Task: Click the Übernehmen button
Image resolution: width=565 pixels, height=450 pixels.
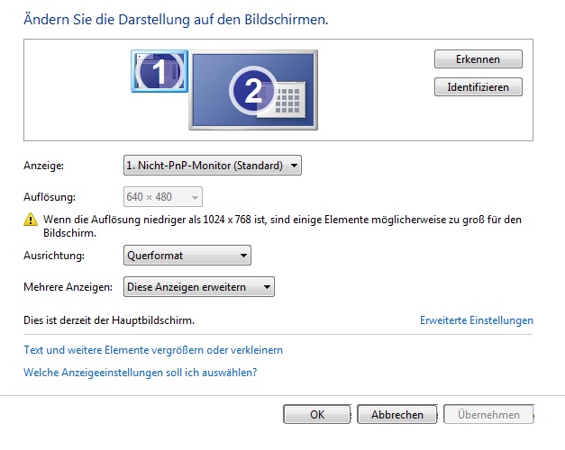Action: pos(488,414)
